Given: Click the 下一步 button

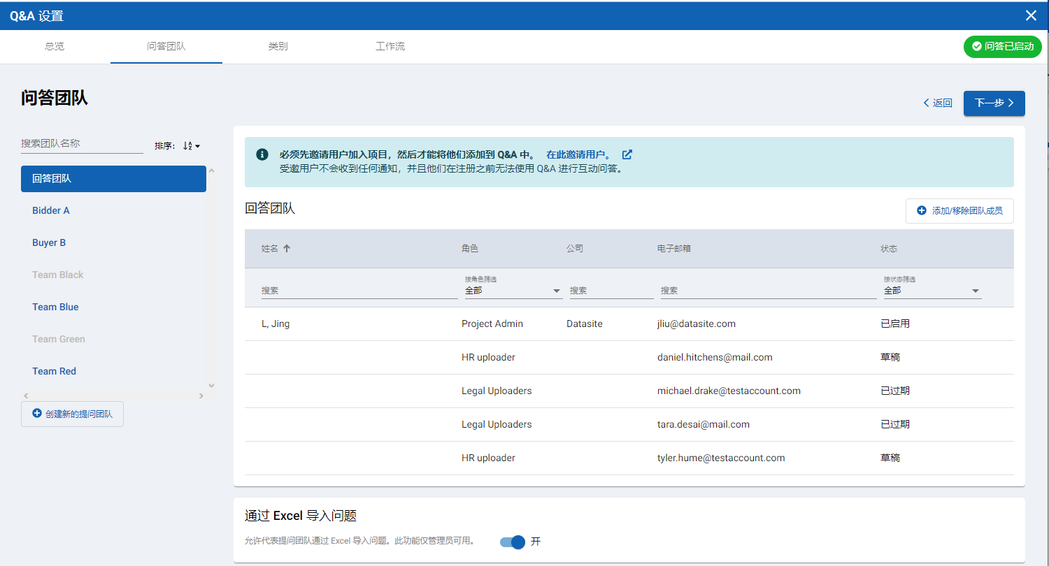Looking at the screenshot, I should (994, 103).
